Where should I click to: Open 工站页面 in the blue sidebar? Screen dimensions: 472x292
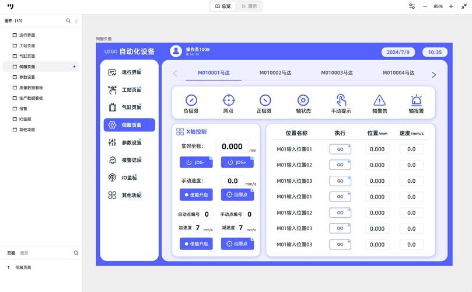coord(129,90)
